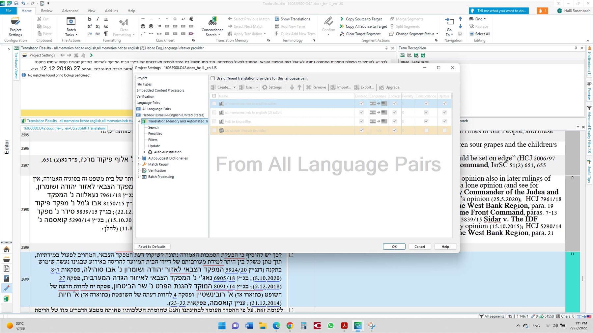Toggle Concordance for Heb to Eng.sdltm
The width and height of the screenshot is (593, 333).
pyautogui.click(x=426, y=121)
